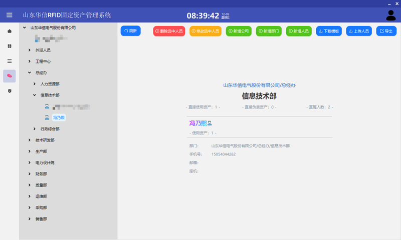The image size is (401, 240).
Task: Click the 山东华信电气股份有限公司/总经办 breadcrumb link
Action: pyautogui.click(x=259, y=85)
